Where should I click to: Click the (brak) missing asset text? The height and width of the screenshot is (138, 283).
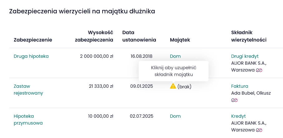tap(185, 86)
